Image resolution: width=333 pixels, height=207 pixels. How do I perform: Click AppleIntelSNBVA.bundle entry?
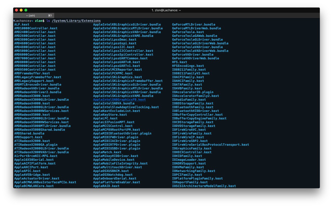click(x=114, y=103)
